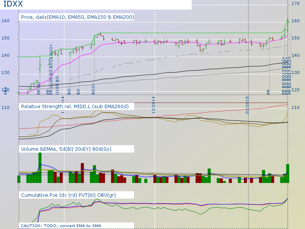The width and height of the screenshot is (305, 229).
Task: Click the 'Volume &EMAs, 5d(Bl) 20d(Y) 80d(Gy)' label
Action: (66, 149)
